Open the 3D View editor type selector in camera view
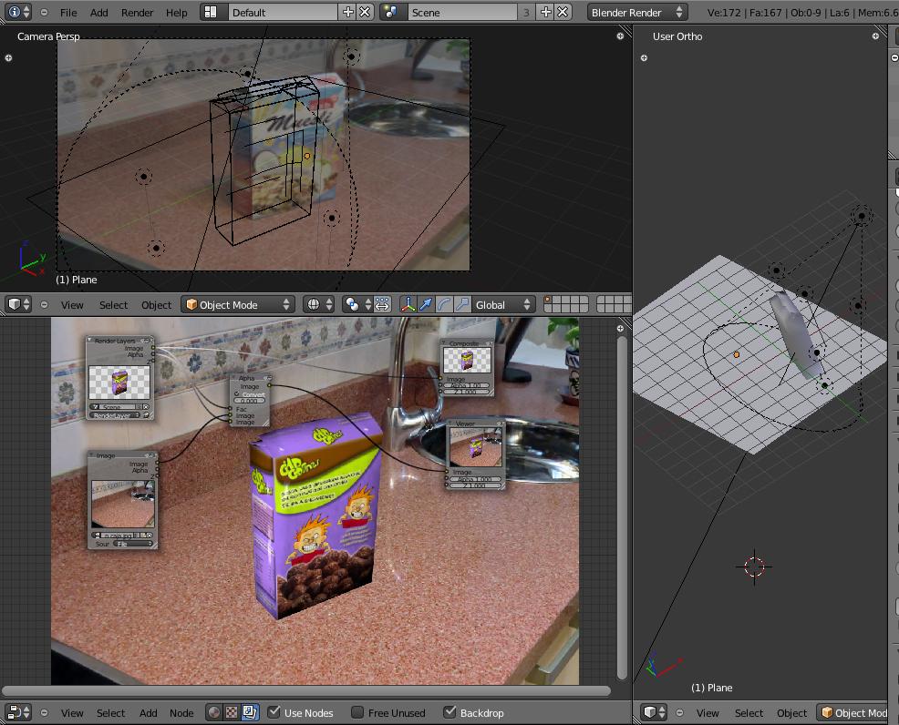 19,304
